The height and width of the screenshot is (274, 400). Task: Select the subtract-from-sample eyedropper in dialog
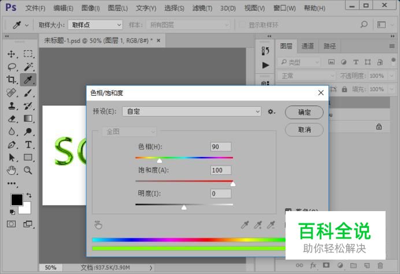271,225
